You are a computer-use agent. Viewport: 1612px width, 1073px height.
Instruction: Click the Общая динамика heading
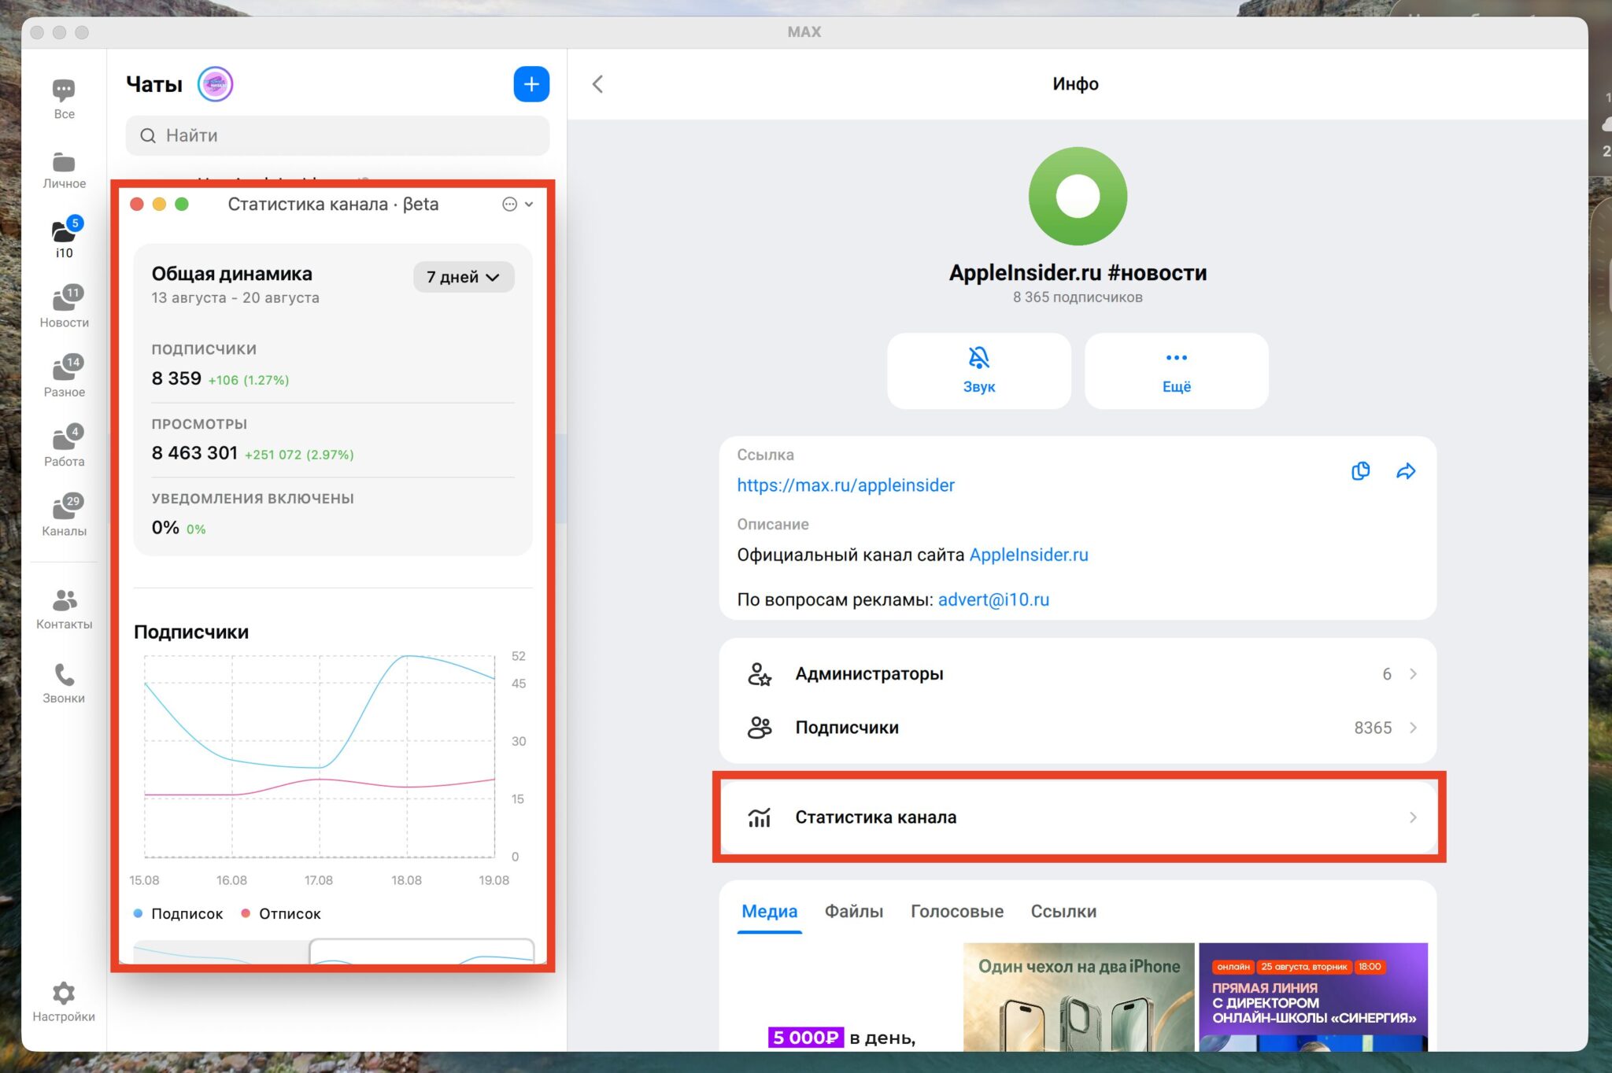(x=231, y=274)
